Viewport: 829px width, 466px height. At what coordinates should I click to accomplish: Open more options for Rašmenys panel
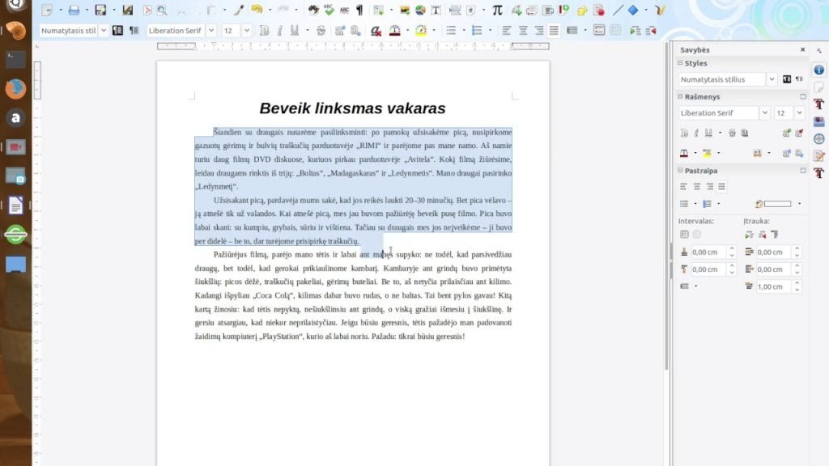coord(803,97)
